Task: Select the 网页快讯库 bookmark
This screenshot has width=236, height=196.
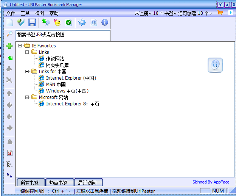Action: (57, 65)
